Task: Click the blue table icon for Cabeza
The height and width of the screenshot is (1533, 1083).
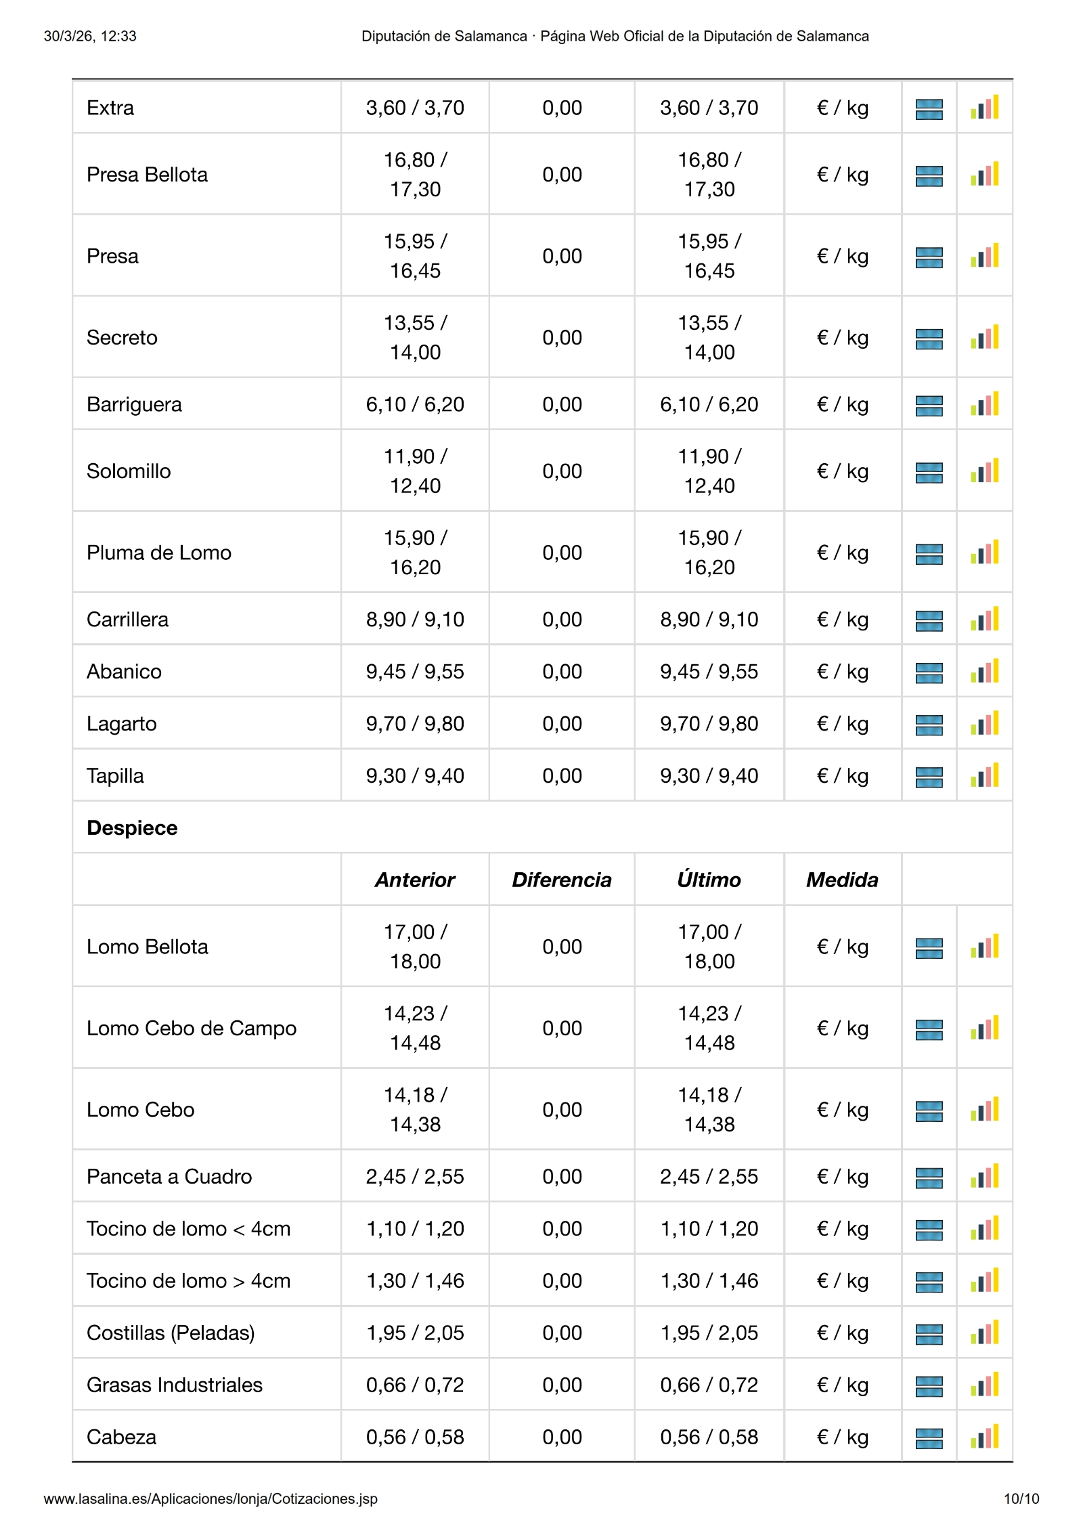Action: [929, 1438]
